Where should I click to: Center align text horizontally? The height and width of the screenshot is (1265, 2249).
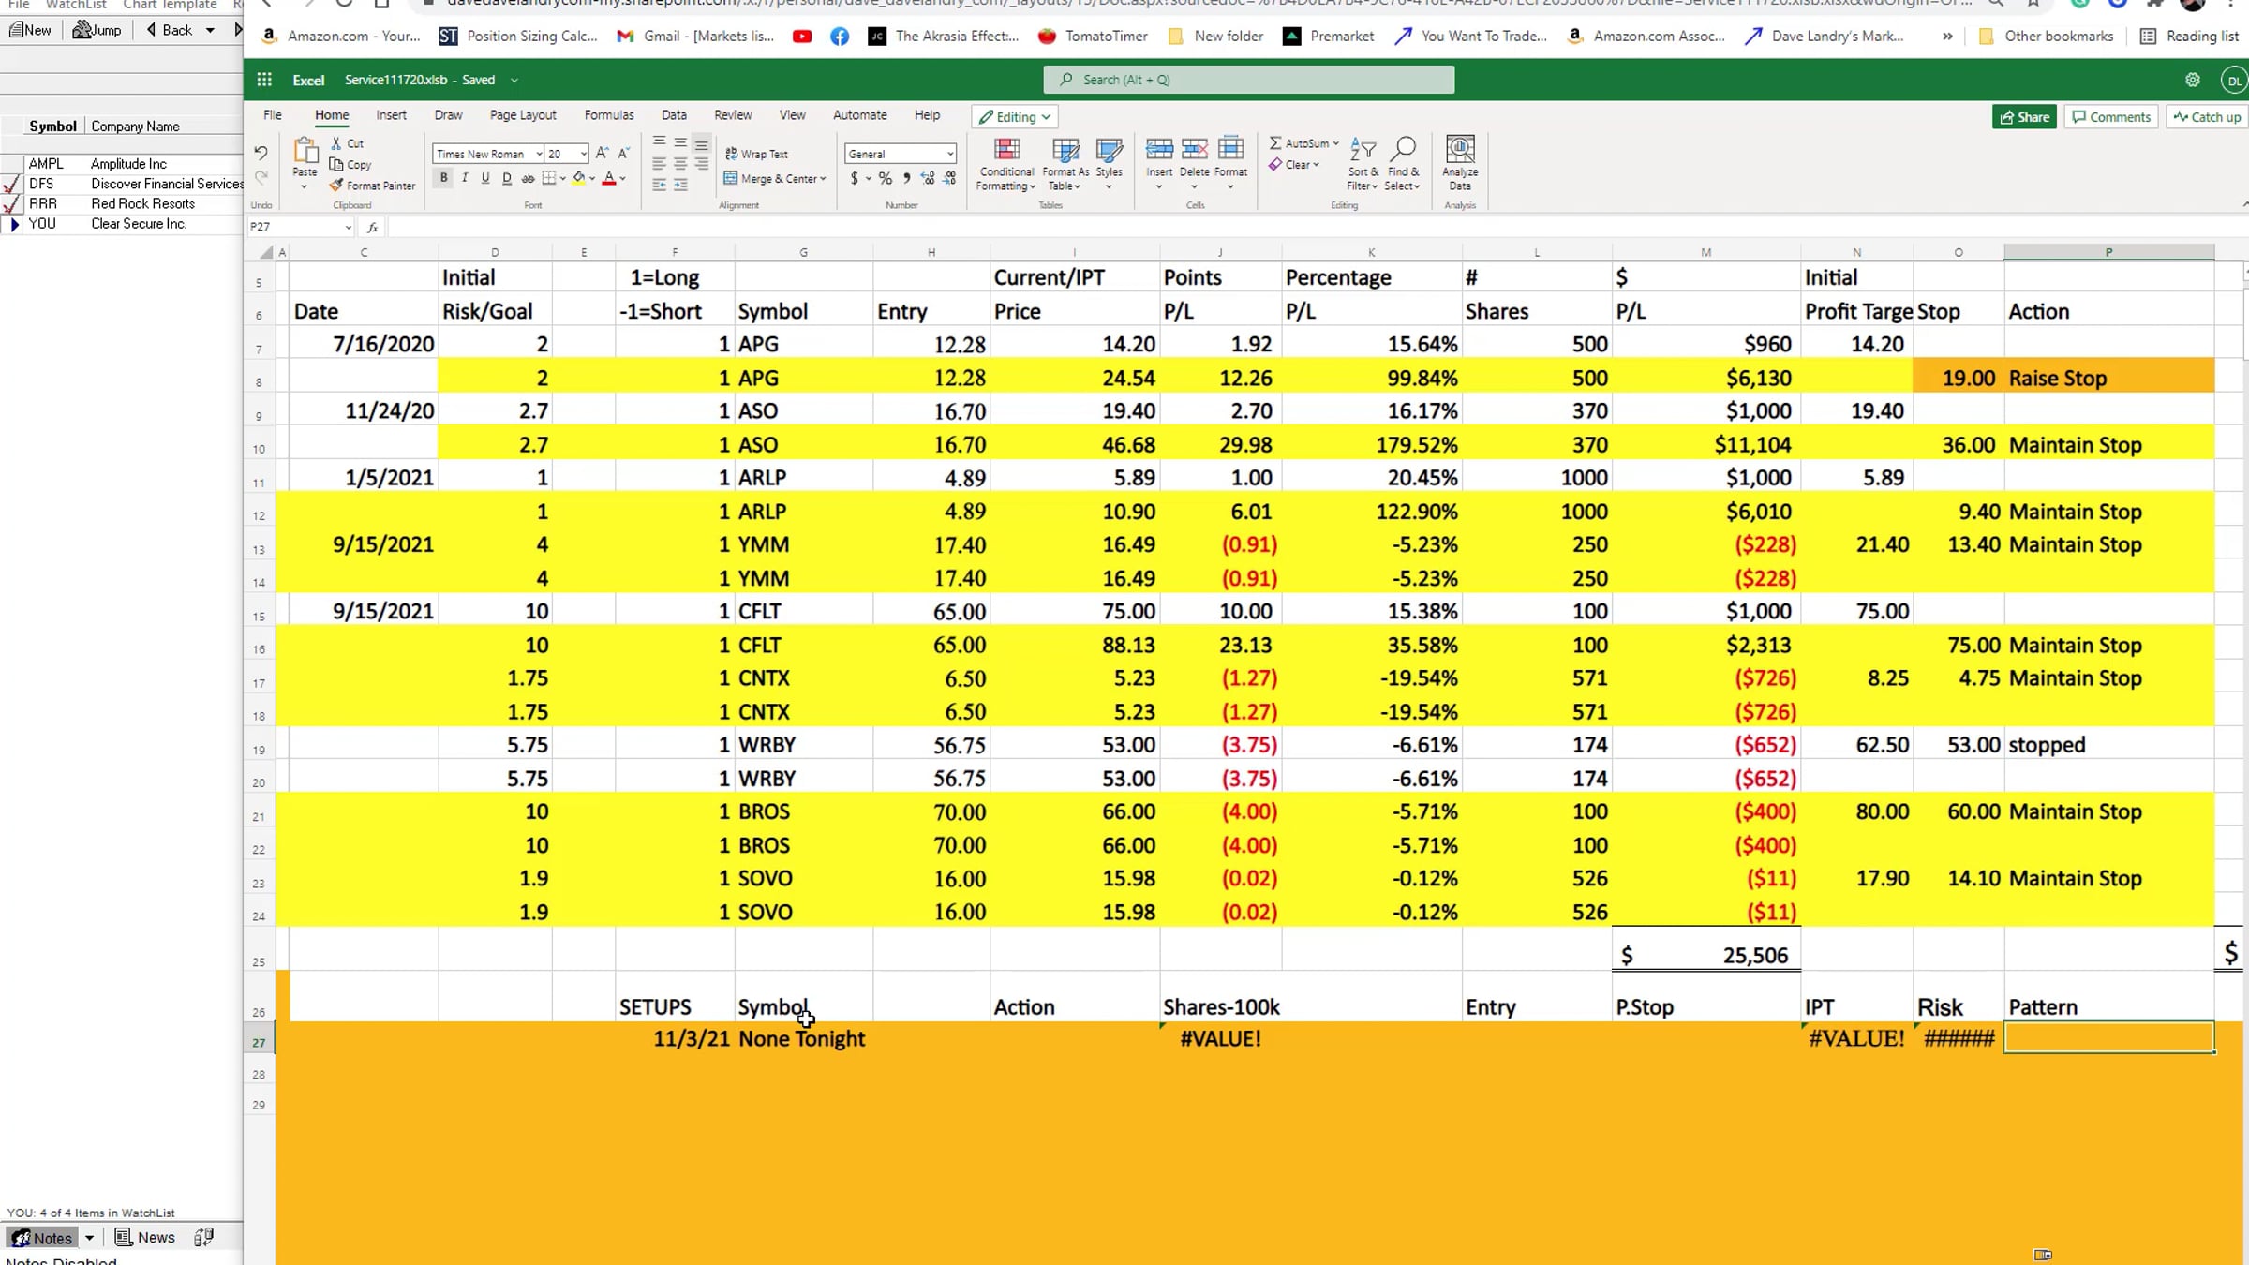[x=680, y=164]
